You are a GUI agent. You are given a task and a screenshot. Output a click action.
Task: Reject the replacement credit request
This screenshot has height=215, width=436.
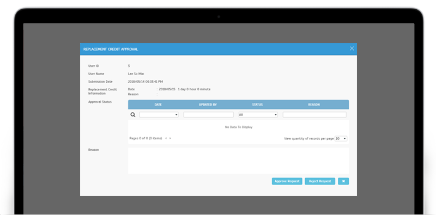coord(320,181)
